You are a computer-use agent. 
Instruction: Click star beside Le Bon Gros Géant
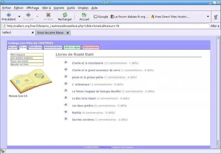[66, 97]
